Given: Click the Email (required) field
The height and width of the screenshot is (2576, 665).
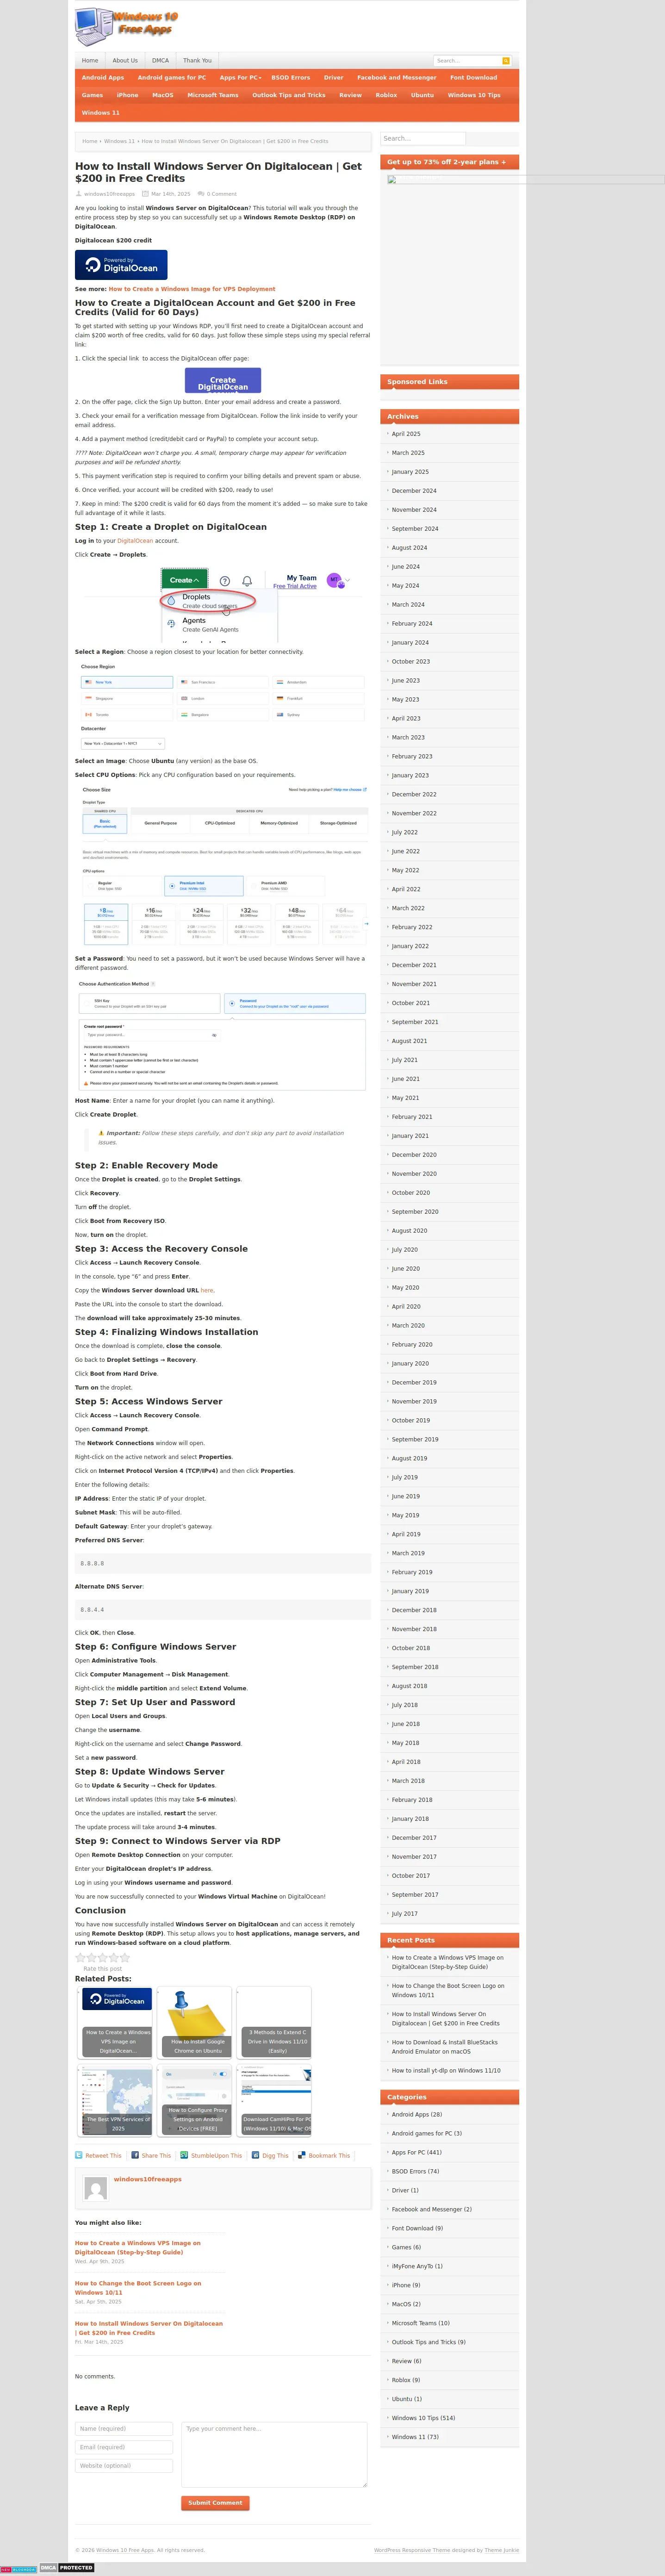Looking at the screenshot, I should coord(124,2447).
